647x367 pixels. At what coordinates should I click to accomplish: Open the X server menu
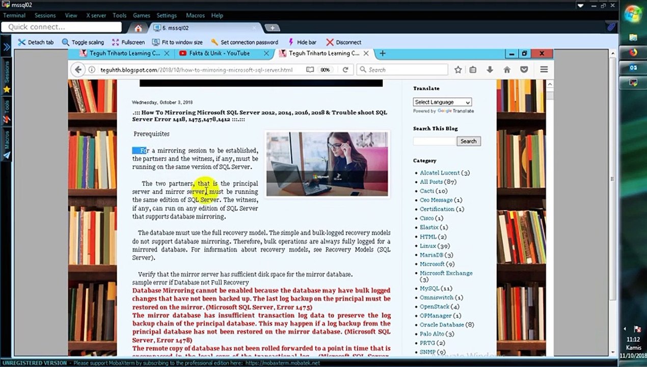point(96,15)
